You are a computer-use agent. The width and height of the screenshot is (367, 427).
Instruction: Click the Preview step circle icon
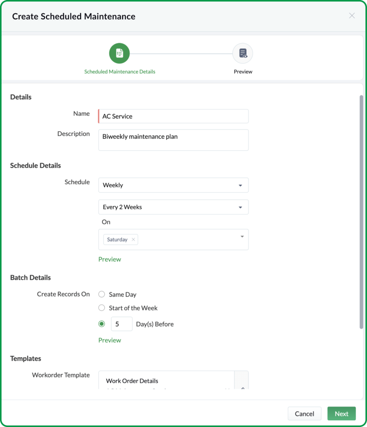pos(243,53)
